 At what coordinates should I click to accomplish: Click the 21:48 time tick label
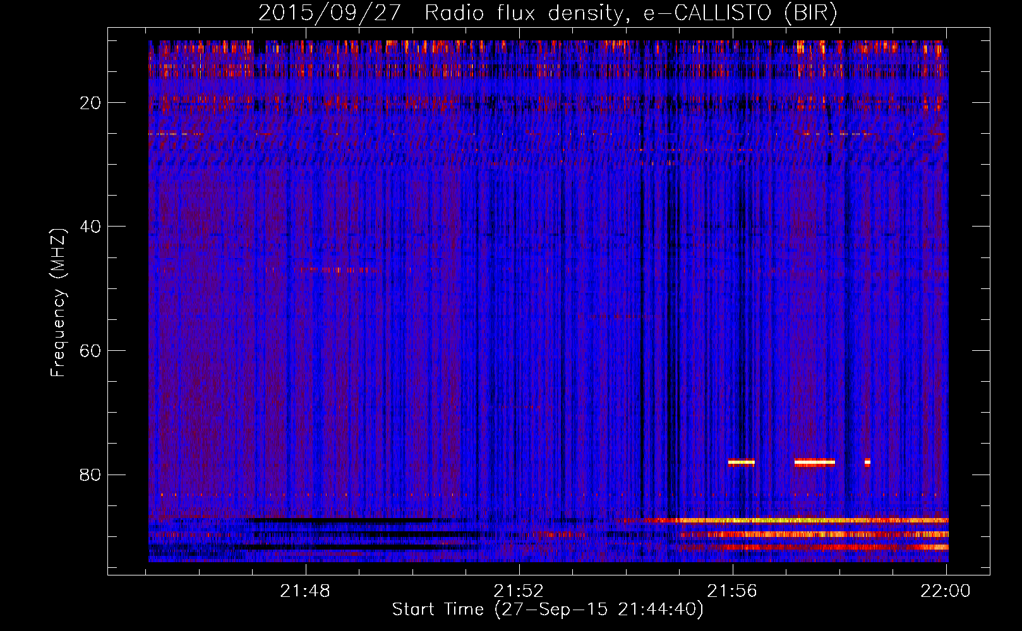point(306,591)
